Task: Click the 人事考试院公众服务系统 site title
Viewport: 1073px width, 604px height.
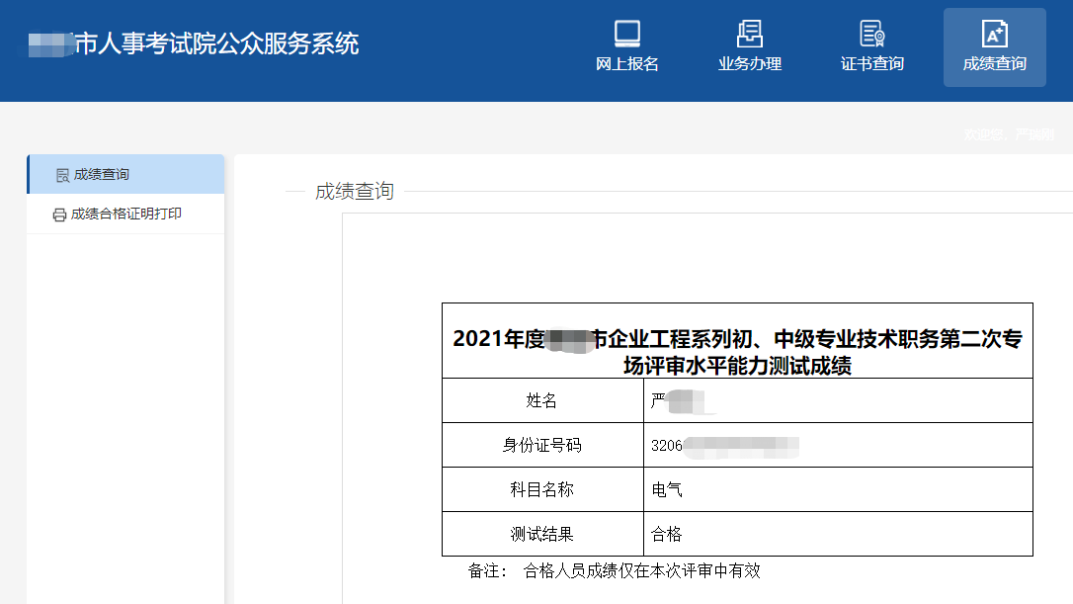Action: point(216,43)
